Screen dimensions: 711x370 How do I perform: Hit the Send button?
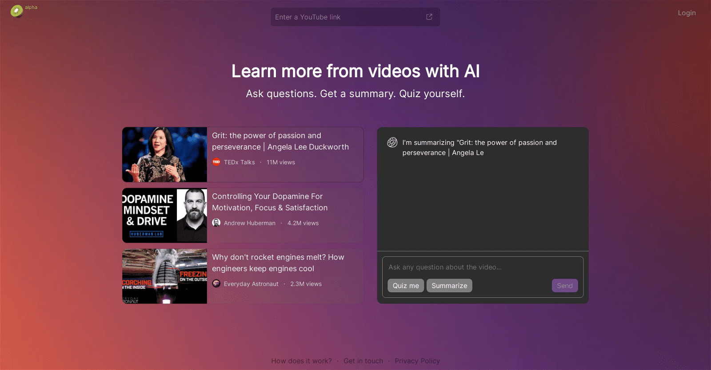564,286
